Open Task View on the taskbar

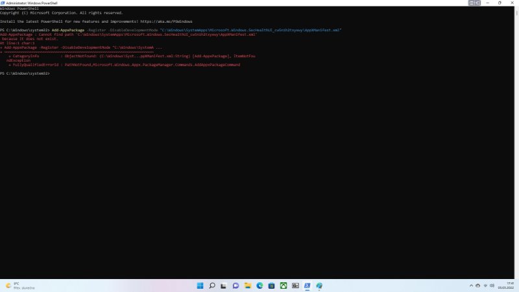pyautogui.click(x=224, y=286)
